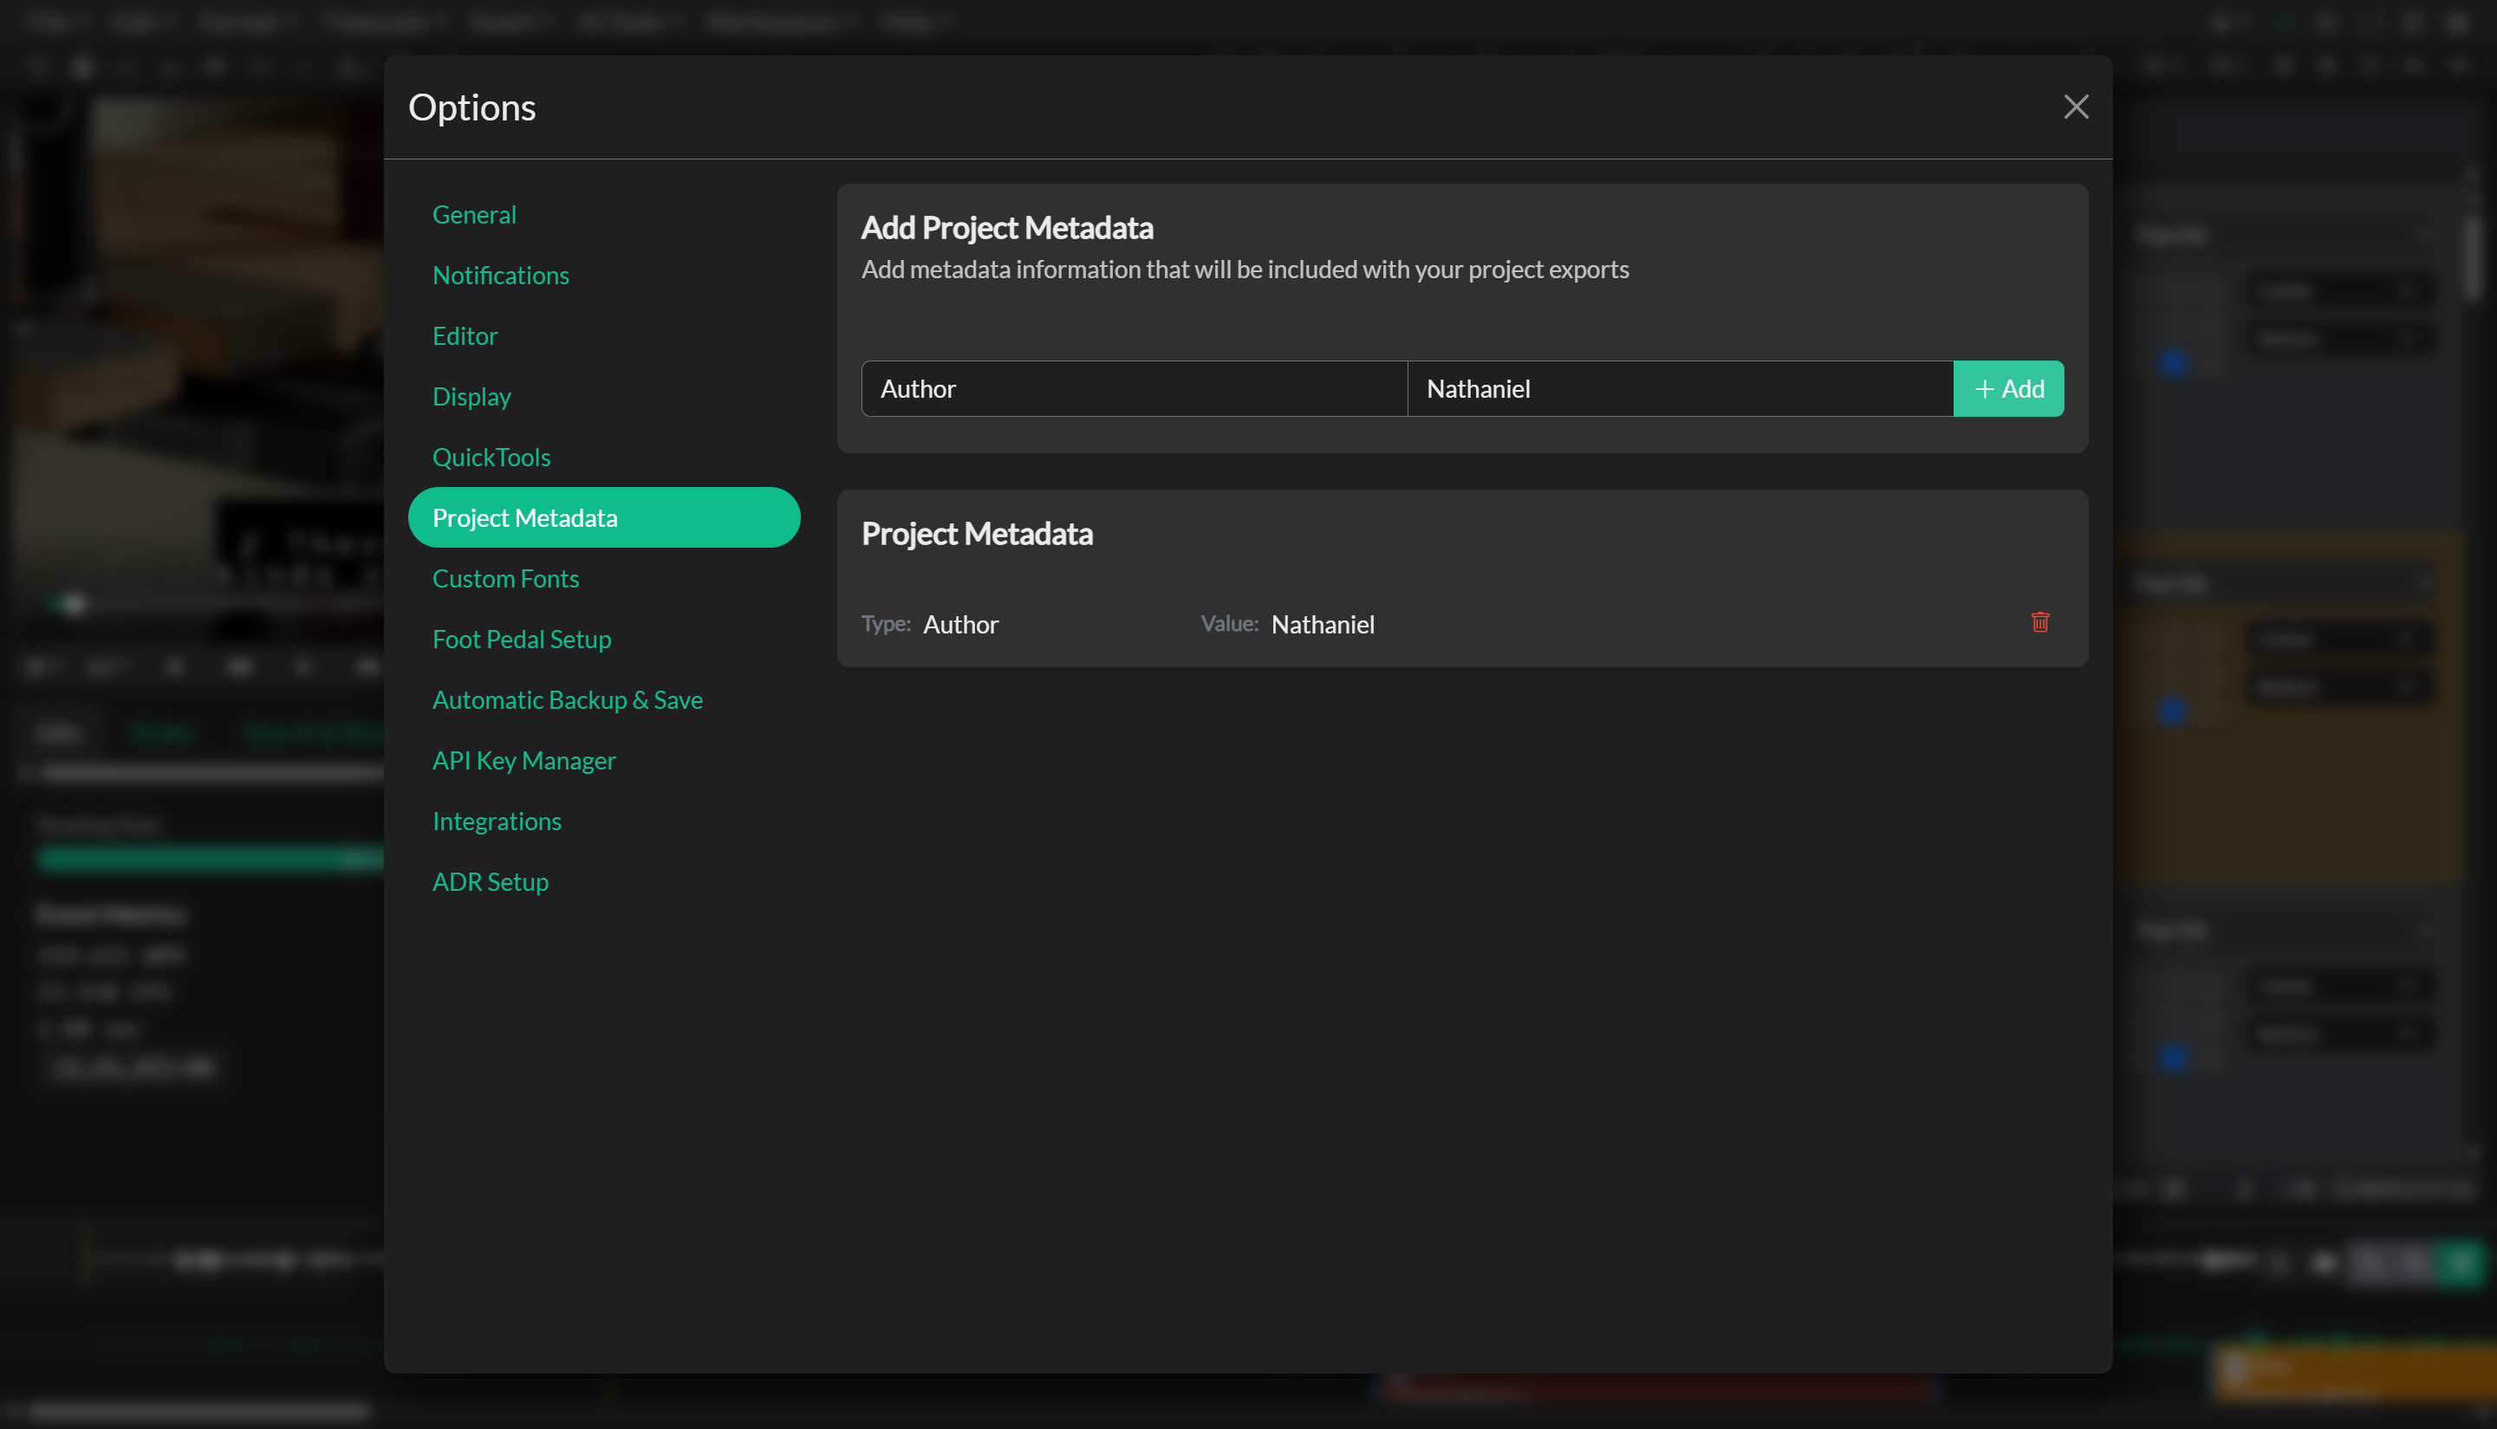The width and height of the screenshot is (2497, 1429).
Task: Select the QuickTools options category
Action: point(491,458)
